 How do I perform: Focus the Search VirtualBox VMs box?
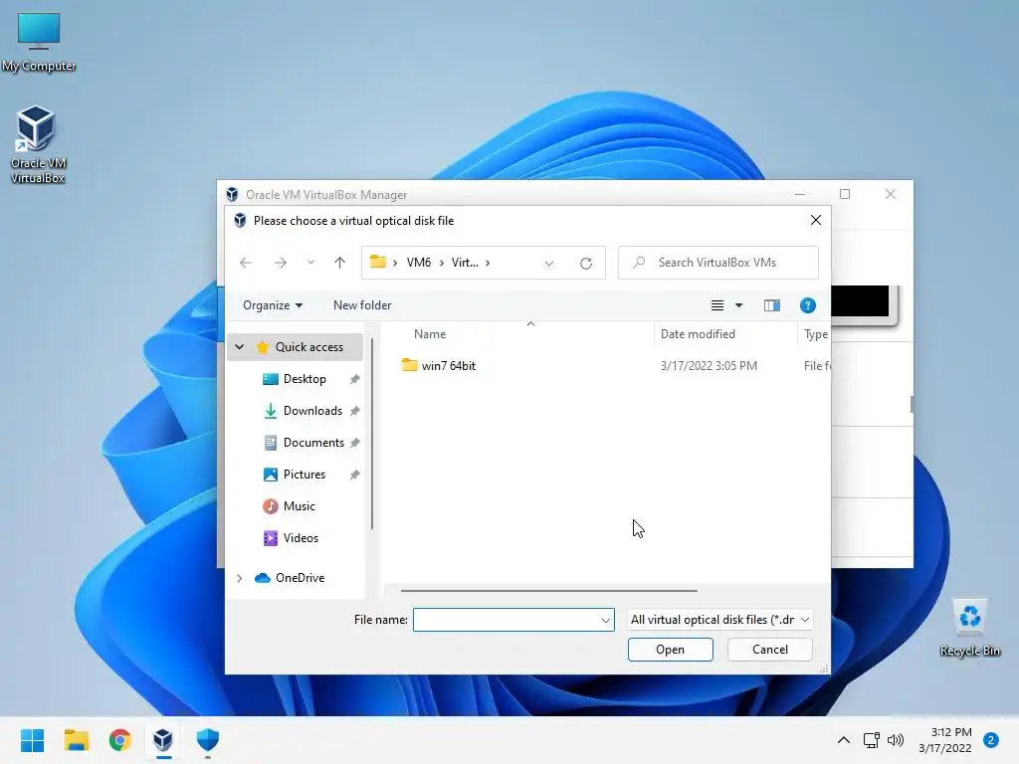click(717, 263)
